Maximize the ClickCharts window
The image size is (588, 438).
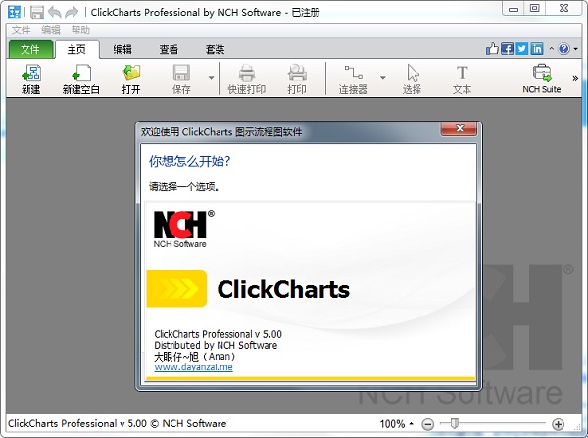(535, 8)
